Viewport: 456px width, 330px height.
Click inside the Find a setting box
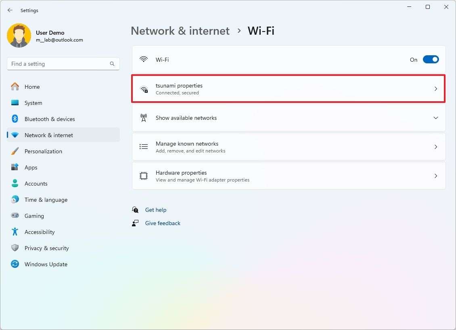(61, 63)
